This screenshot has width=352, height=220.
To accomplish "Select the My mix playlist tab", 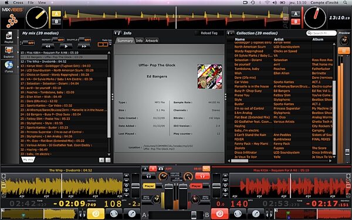I will tap(28, 160).
